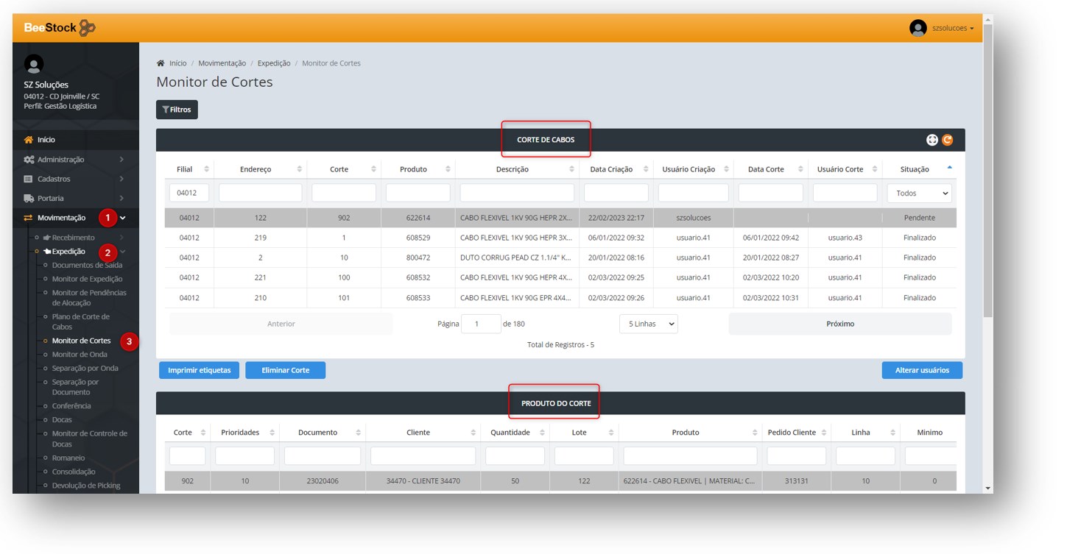Click the sort arrows on Endereço column
This screenshot has height=554, width=1067.
(299, 169)
